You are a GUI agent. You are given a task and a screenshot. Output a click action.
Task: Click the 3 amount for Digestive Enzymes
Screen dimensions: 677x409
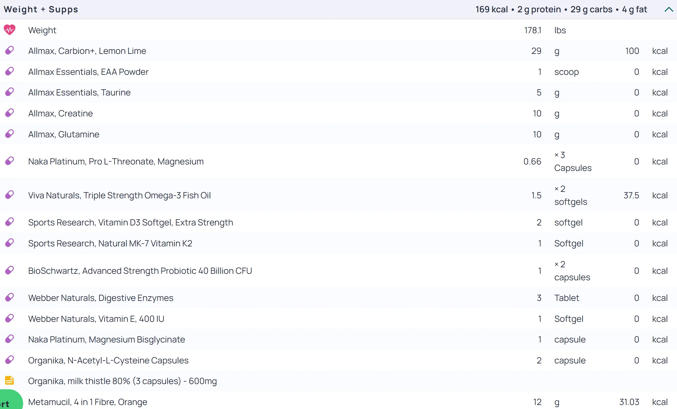pos(539,298)
